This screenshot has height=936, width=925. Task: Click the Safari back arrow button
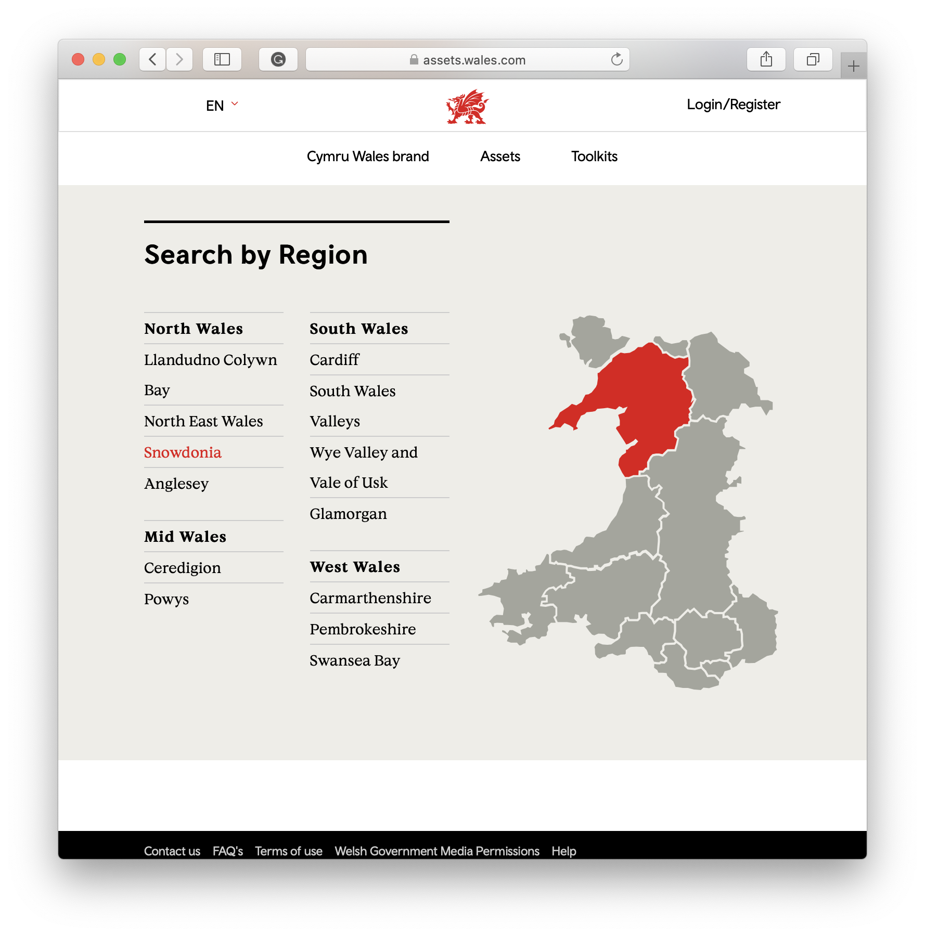click(152, 59)
